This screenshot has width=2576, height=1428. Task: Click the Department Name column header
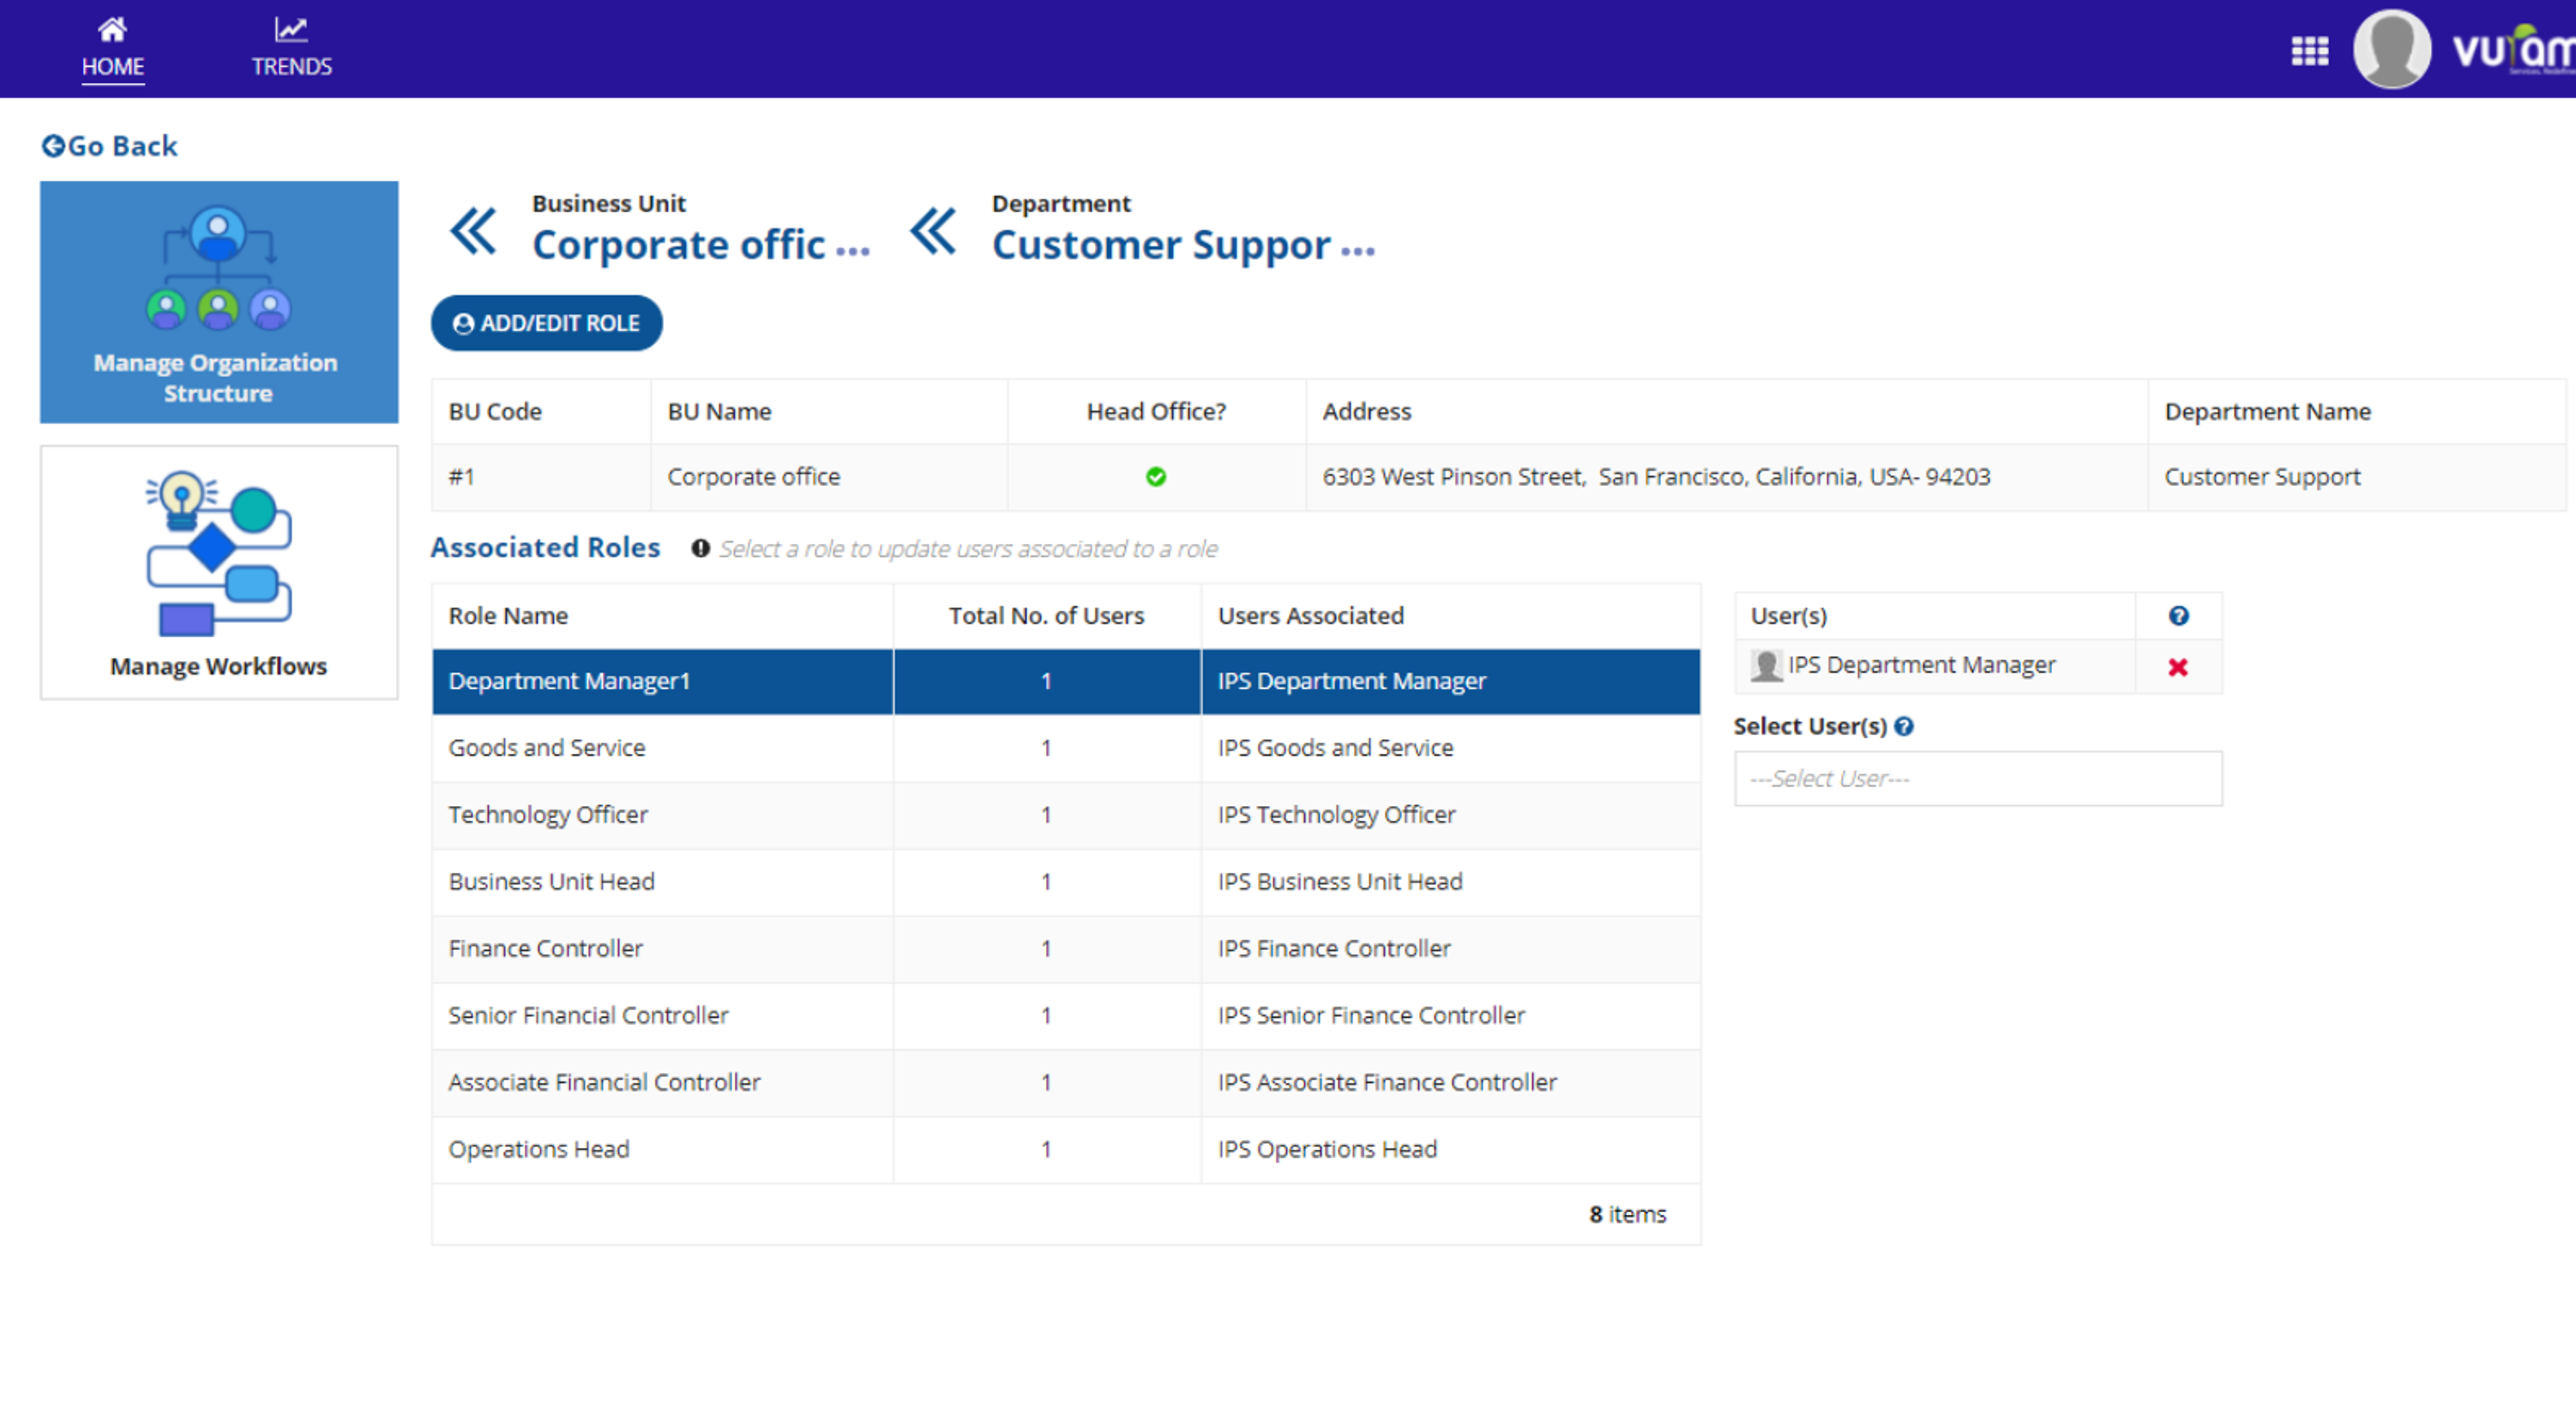pos(2267,412)
